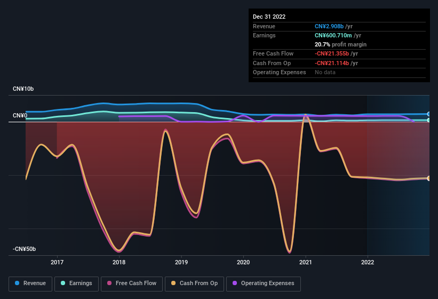
Task: Toggle the Free Cash Flow legend series
Action: click(x=132, y=284)
